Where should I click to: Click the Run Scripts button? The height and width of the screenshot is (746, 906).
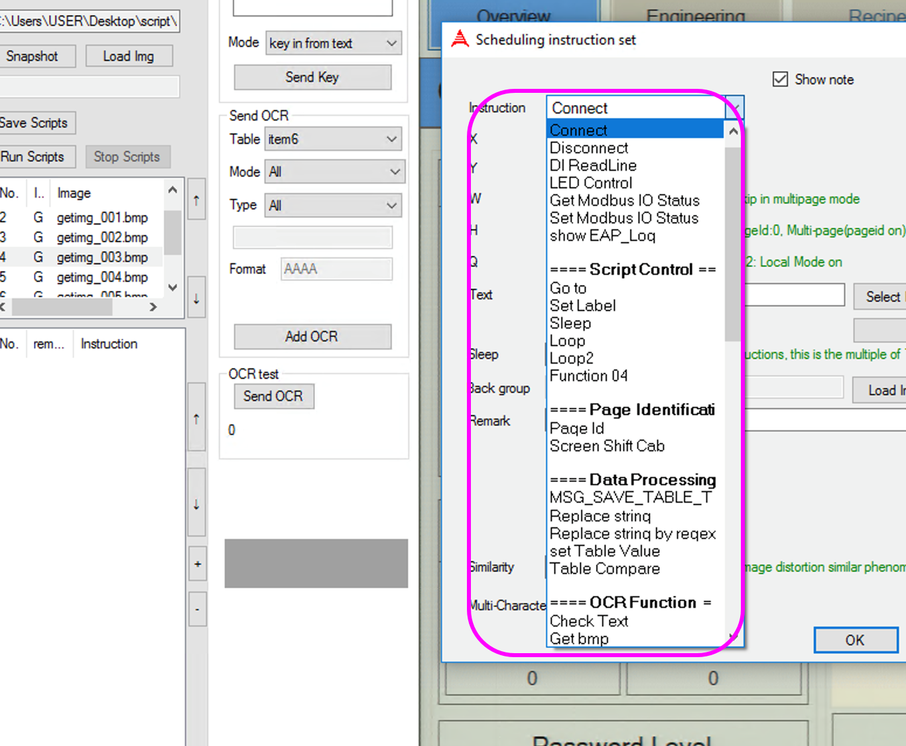click(34, 157)
